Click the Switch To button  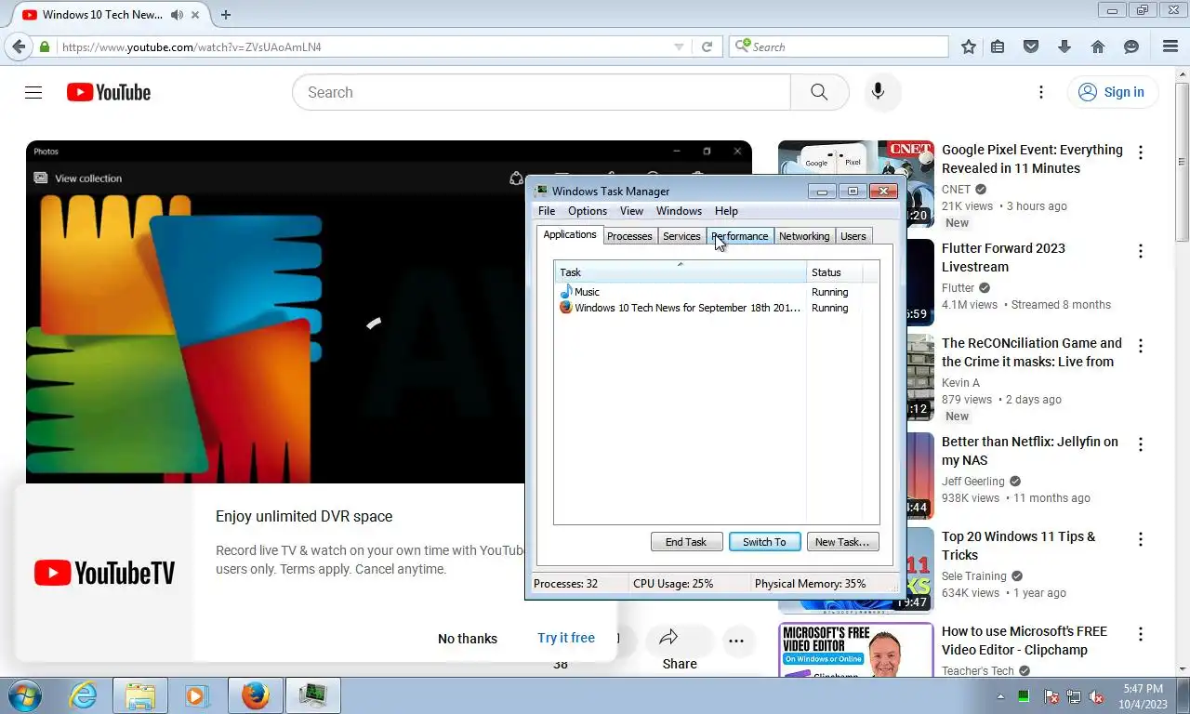pos(764,542)
